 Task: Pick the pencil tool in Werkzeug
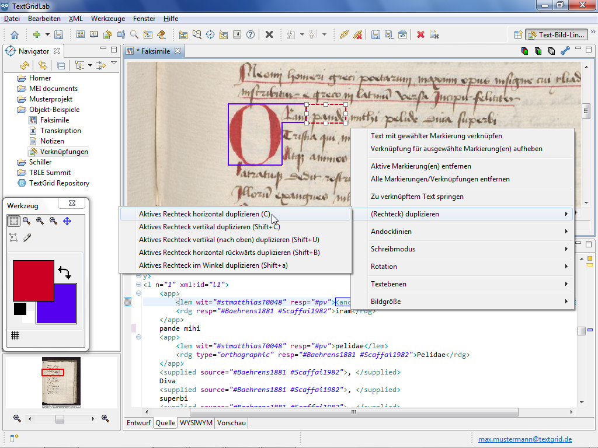pos(27,237)
